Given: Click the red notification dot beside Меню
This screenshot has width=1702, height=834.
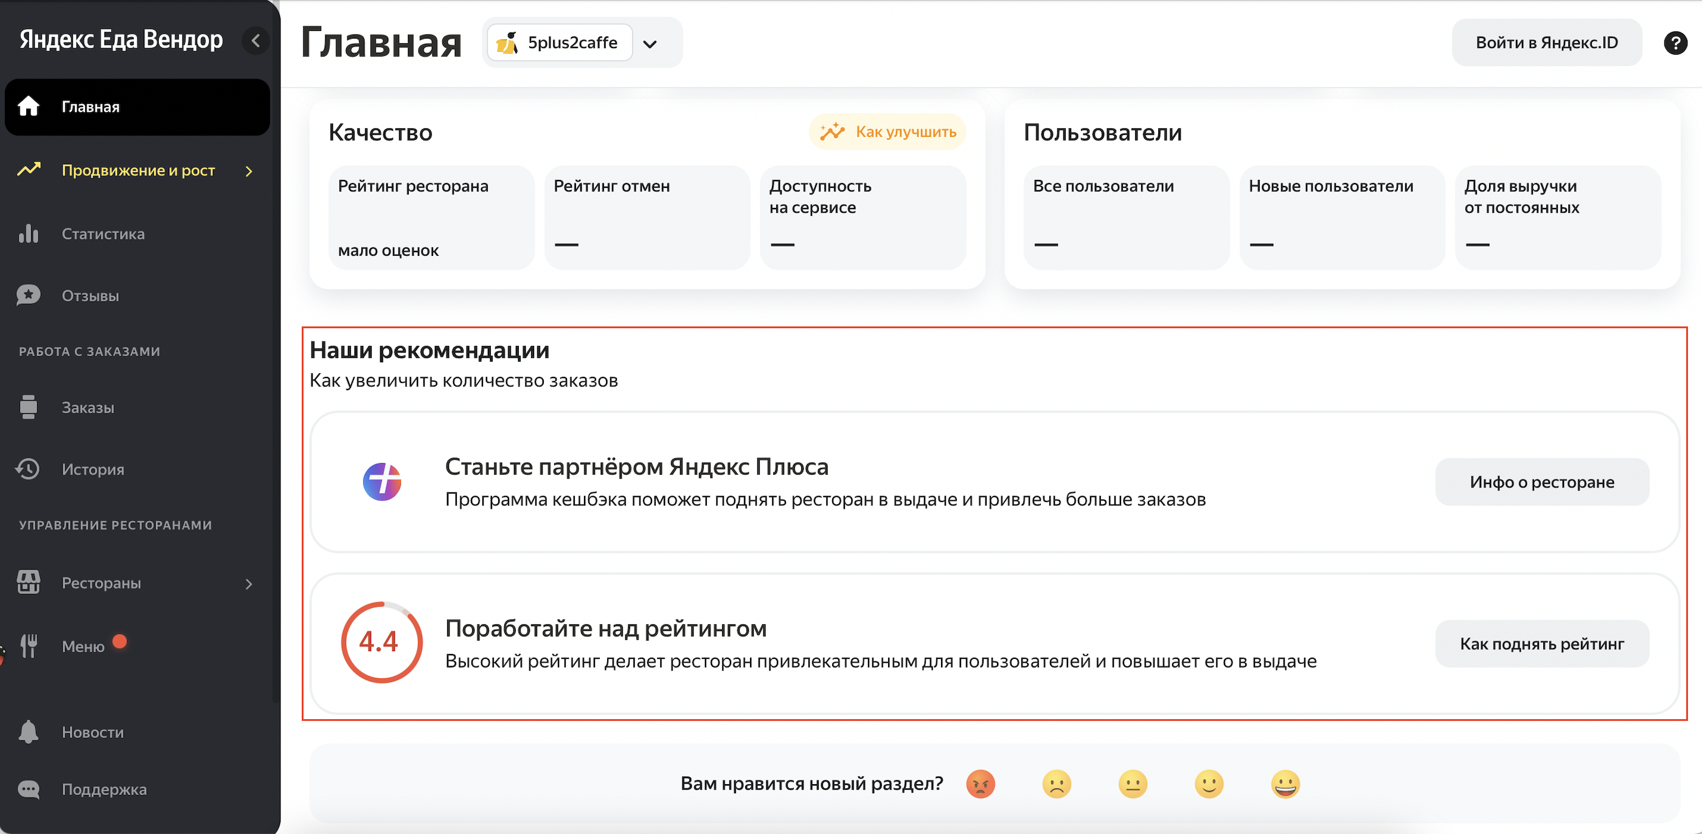Looking at the screenshot, I should pos(120,641).
